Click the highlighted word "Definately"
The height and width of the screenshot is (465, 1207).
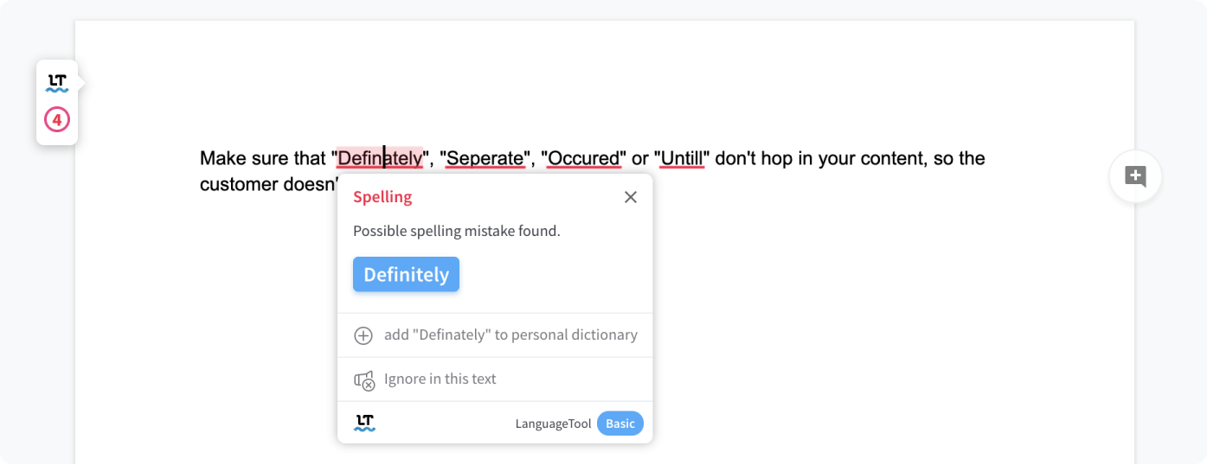pyautogui.click(x=380, y=159)
